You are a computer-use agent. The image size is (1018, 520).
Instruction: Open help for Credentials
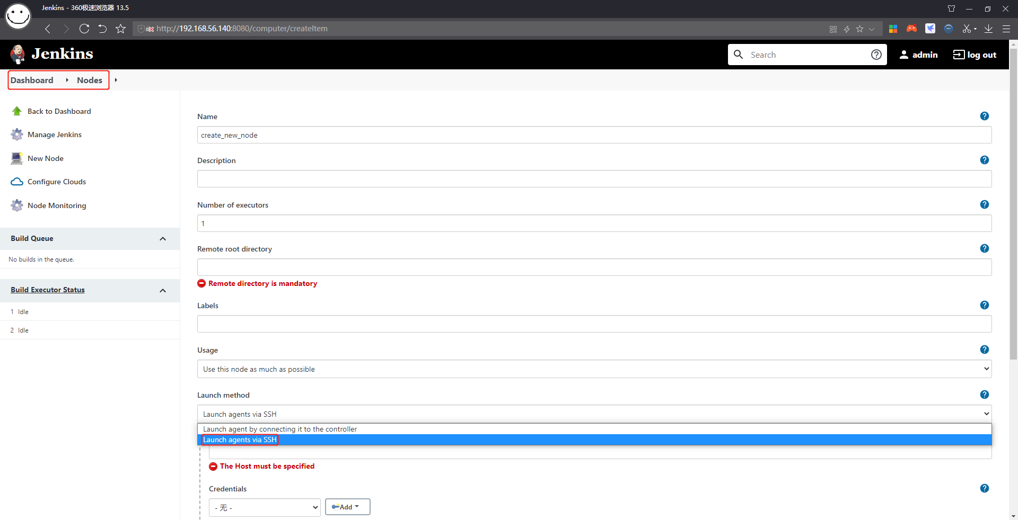coord(985,488)
